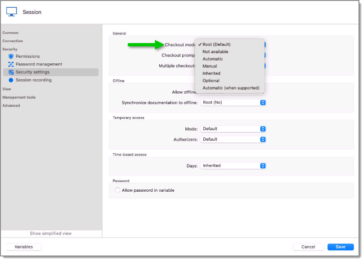Choose Not available in checkout mode list

(x=230, y=52)
